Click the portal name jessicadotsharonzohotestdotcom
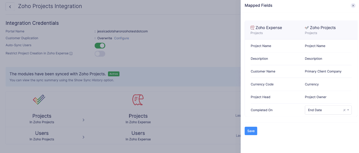359x153 pixels. (122, 31)
